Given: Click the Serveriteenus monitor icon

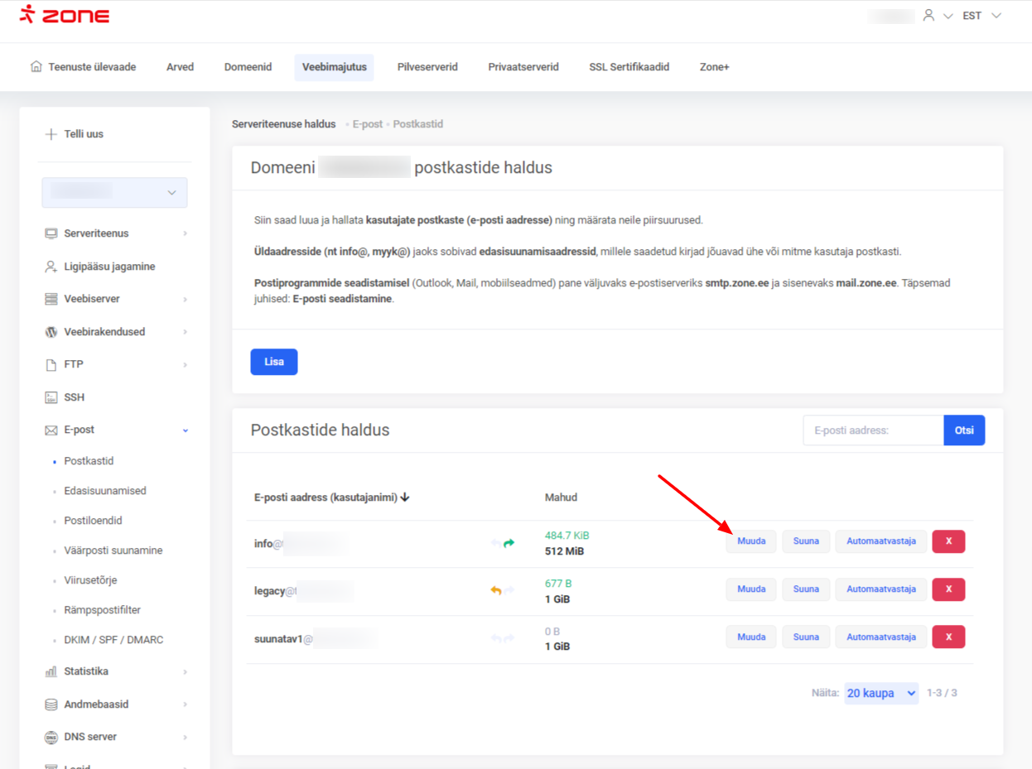Looking at the screenshot, I should pos(51,233).
